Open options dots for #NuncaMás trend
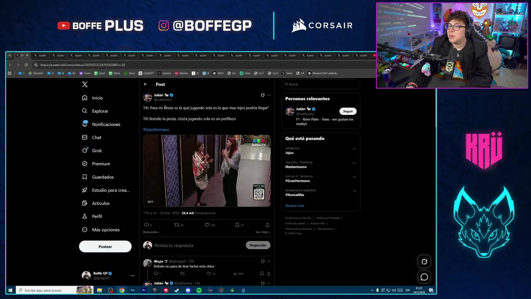The height and width of the screenshot is (299, 531). tap(354, 191)
